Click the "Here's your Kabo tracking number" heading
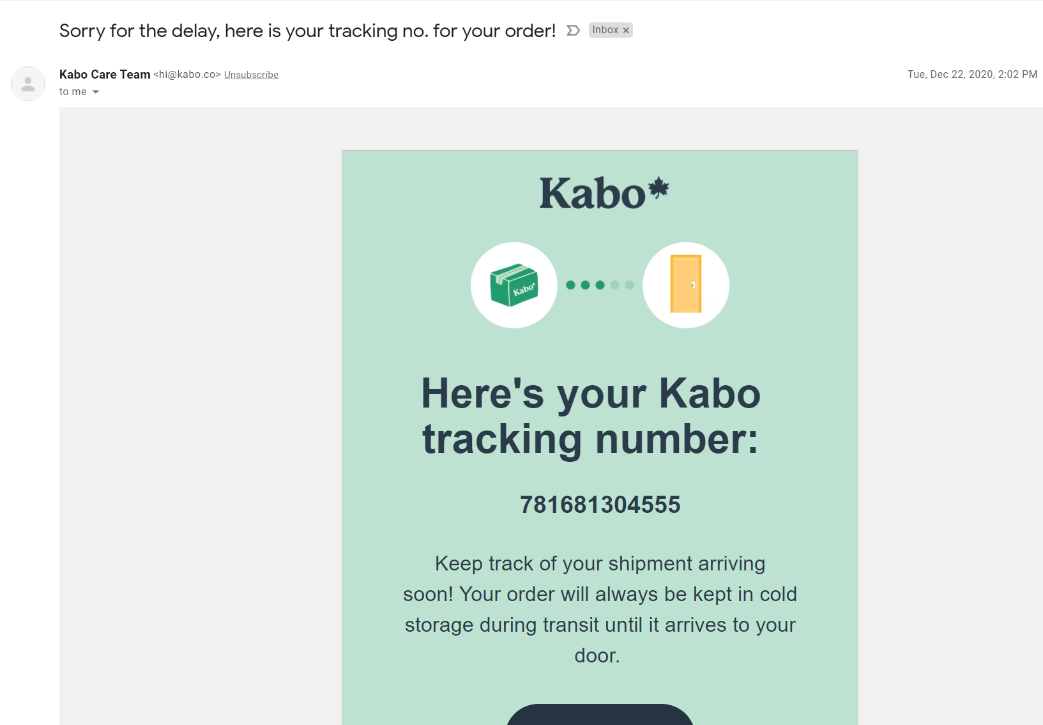This screenshot has height=725, width=1043. [x=591, y=416]
